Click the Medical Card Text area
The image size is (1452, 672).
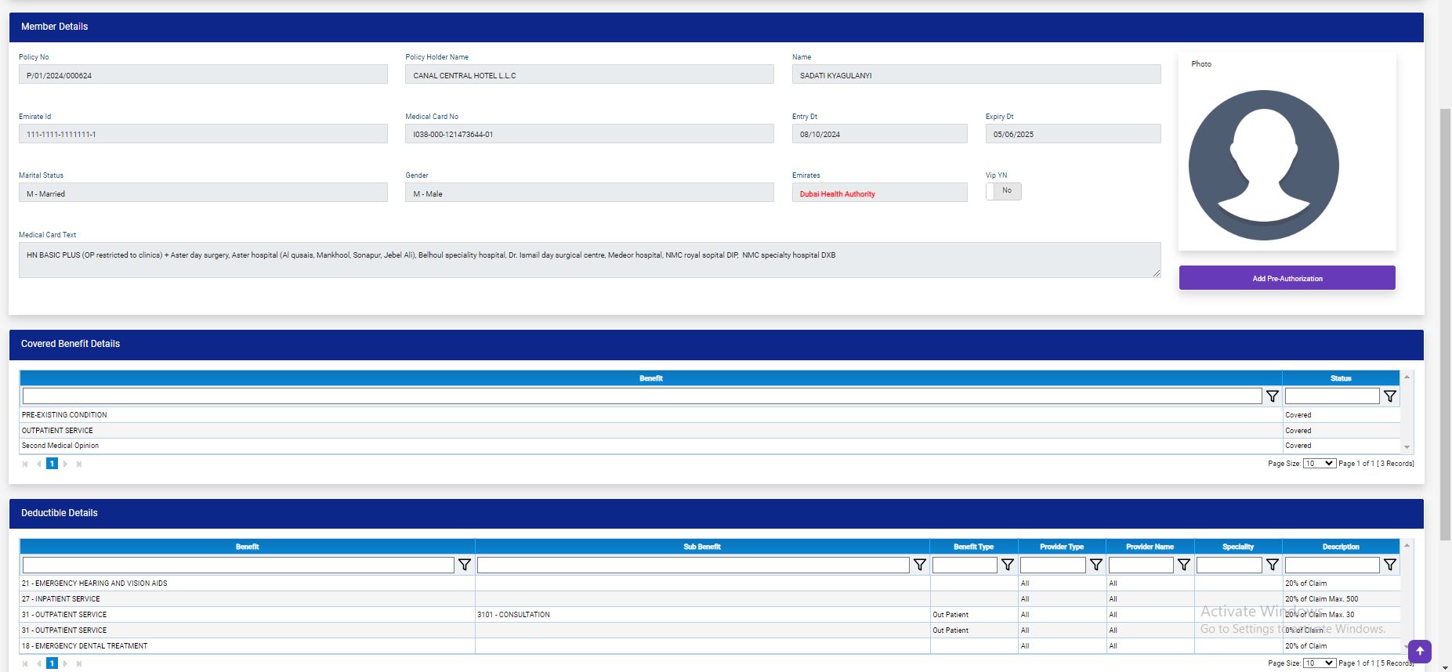[588, 260]
